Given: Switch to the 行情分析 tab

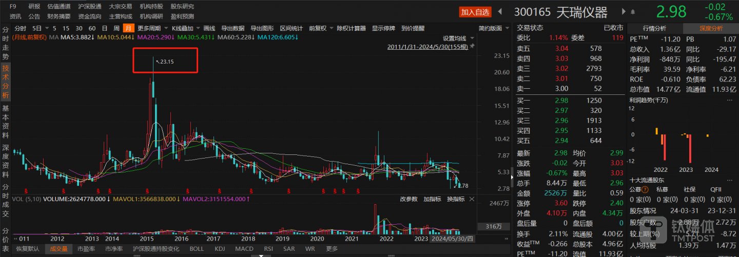Looking at the screenshot, I should point(654,28).
